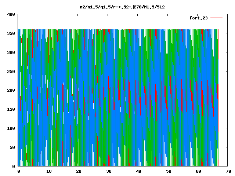Viewport: 235px width, 176px height.
Task: Click y-axis label 200
Action: 11,90
